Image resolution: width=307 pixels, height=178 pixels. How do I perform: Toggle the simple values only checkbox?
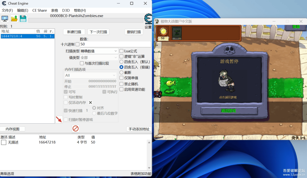(121, 78)
